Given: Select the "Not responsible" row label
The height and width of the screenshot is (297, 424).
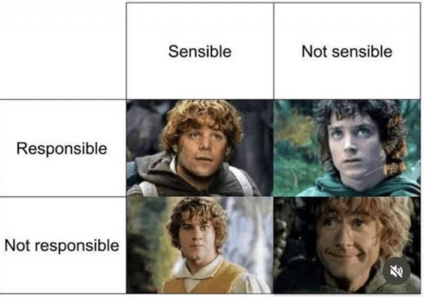Looking at the screenshot, I should (x=62, y=246).
